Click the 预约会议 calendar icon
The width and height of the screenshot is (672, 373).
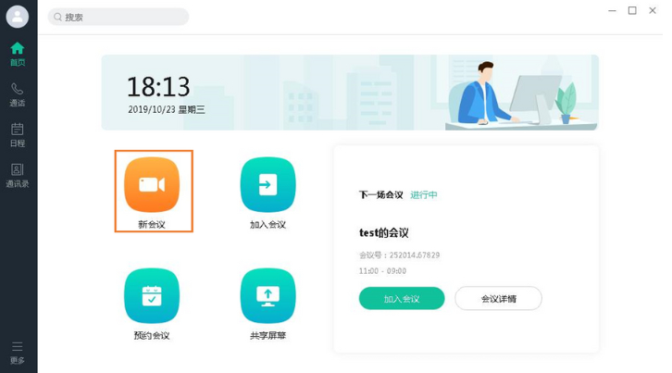pyautogui.click(x=152, y=295)
